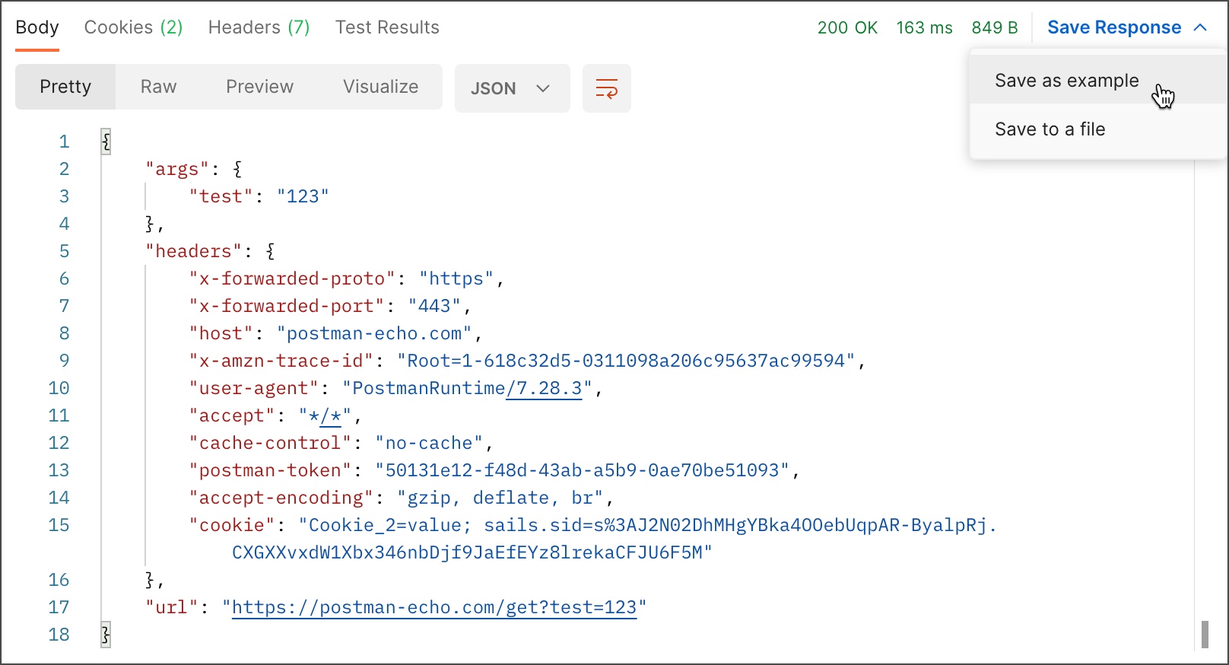Click the 200 OK status indicator
The height and width of the screenshot is (665, 1229).
pos(847,27)
